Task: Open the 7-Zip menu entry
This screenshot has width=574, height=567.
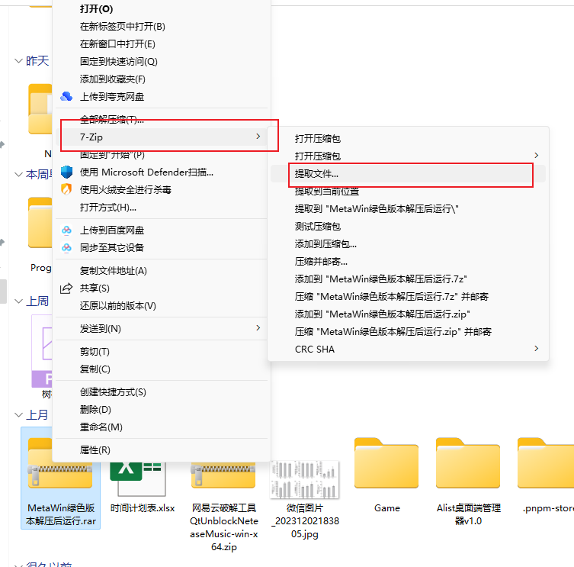Action: pyautogui.click(x=162, y=137)
